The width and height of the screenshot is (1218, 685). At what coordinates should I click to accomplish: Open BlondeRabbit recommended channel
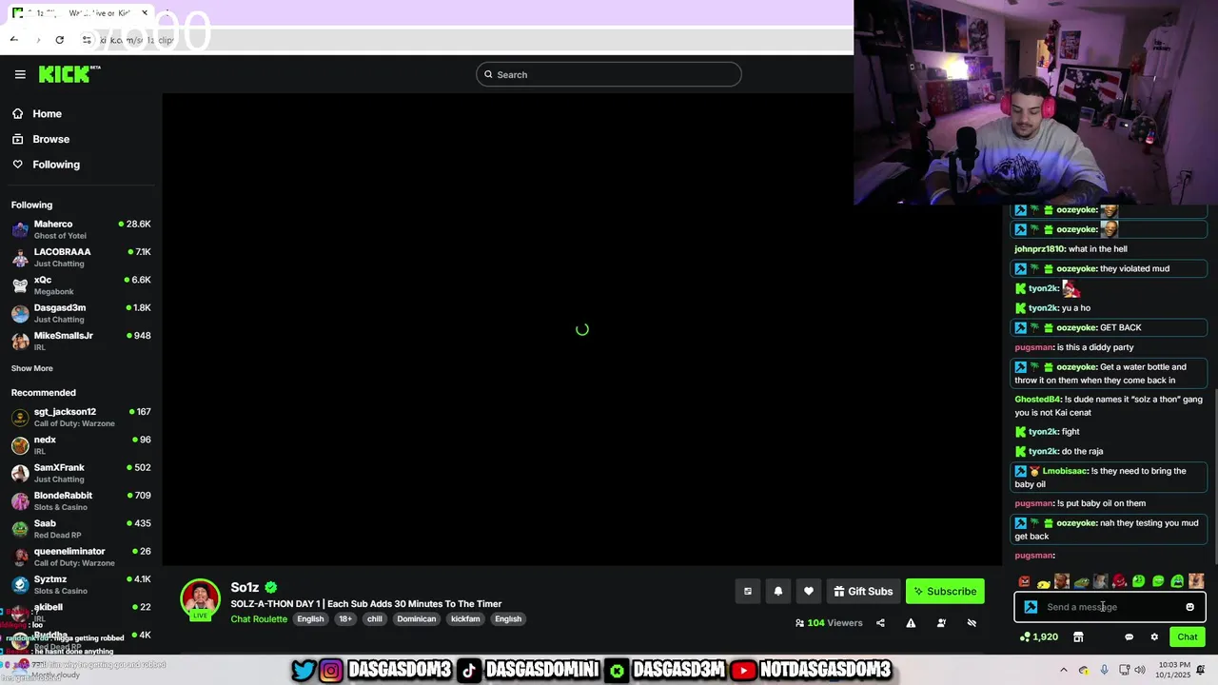(81, 500)
